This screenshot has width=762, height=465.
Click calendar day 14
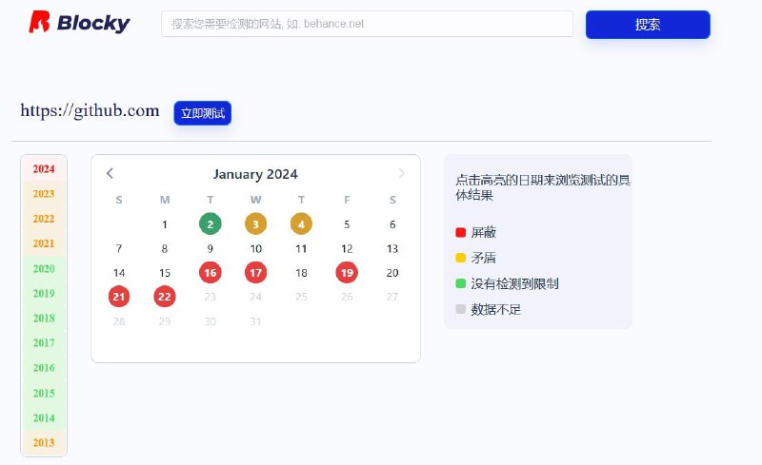[119, 273]
